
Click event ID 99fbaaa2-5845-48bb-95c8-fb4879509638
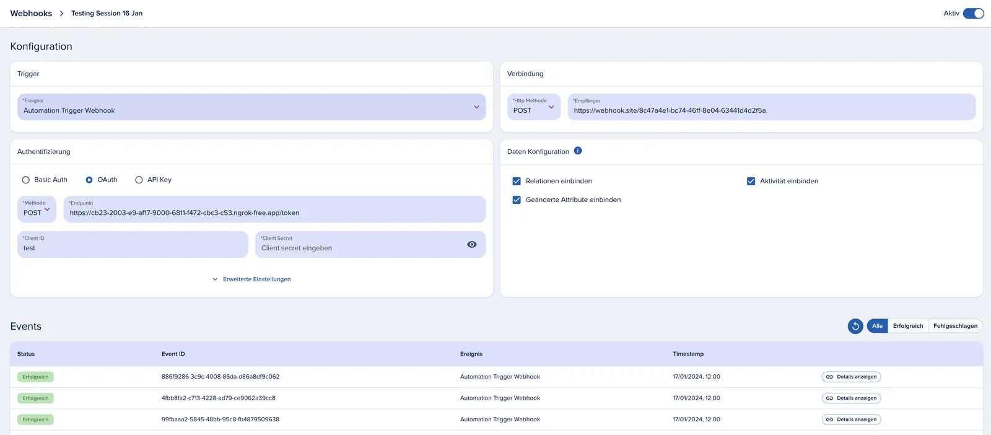[220, 420]
